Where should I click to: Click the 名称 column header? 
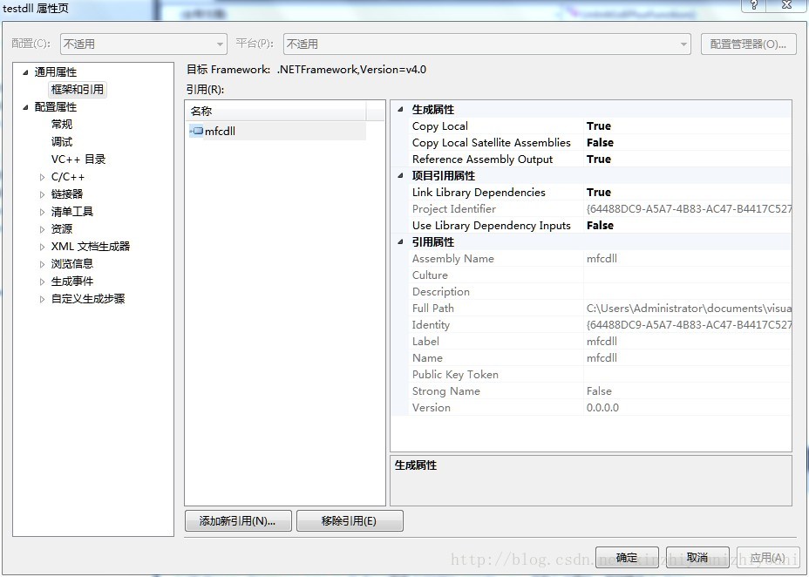[275, 111]
